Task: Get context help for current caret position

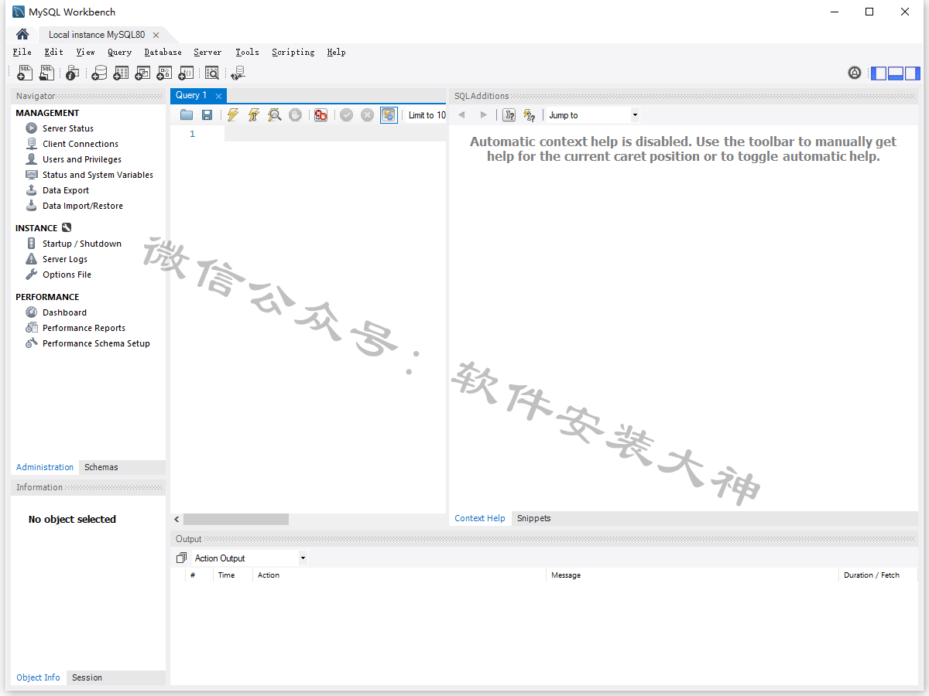Action: tap(509, 115)
